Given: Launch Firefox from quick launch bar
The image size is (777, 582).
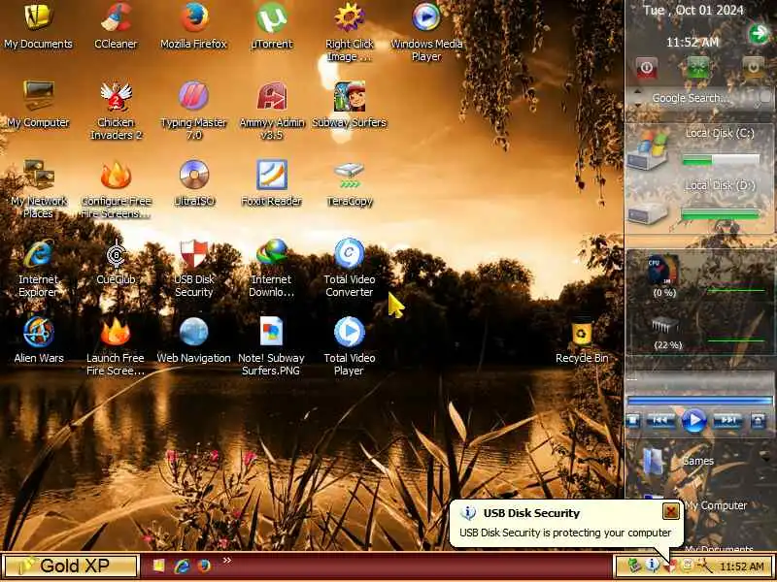Looking at the screenshot, I should pyautogui.click(x=204, y=566).
